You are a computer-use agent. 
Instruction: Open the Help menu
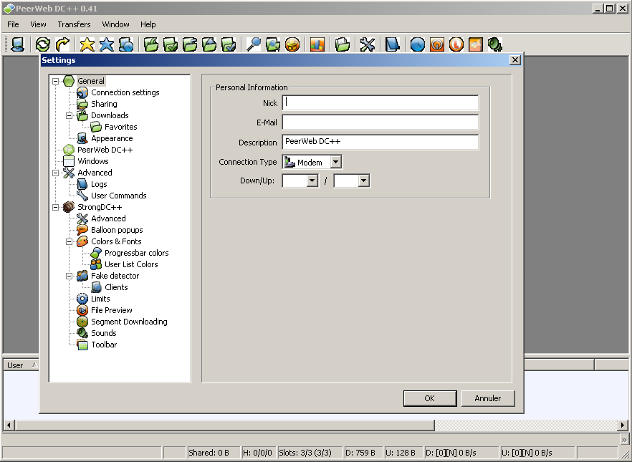pos(148,24)
